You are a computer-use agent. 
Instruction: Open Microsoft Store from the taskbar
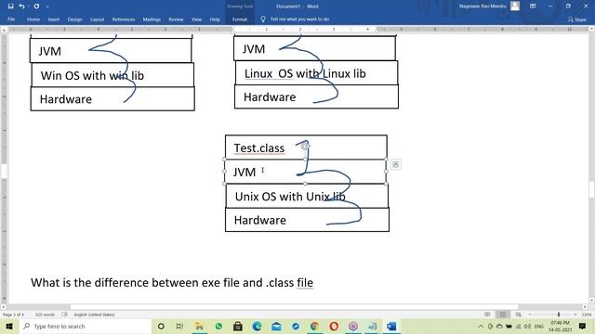238,326
